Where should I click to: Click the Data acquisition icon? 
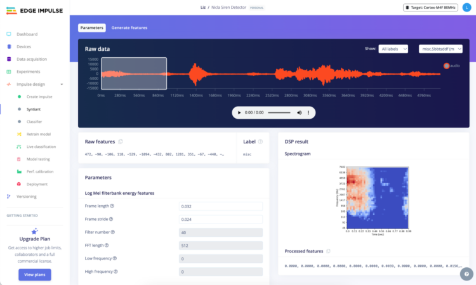coord(8,59)
